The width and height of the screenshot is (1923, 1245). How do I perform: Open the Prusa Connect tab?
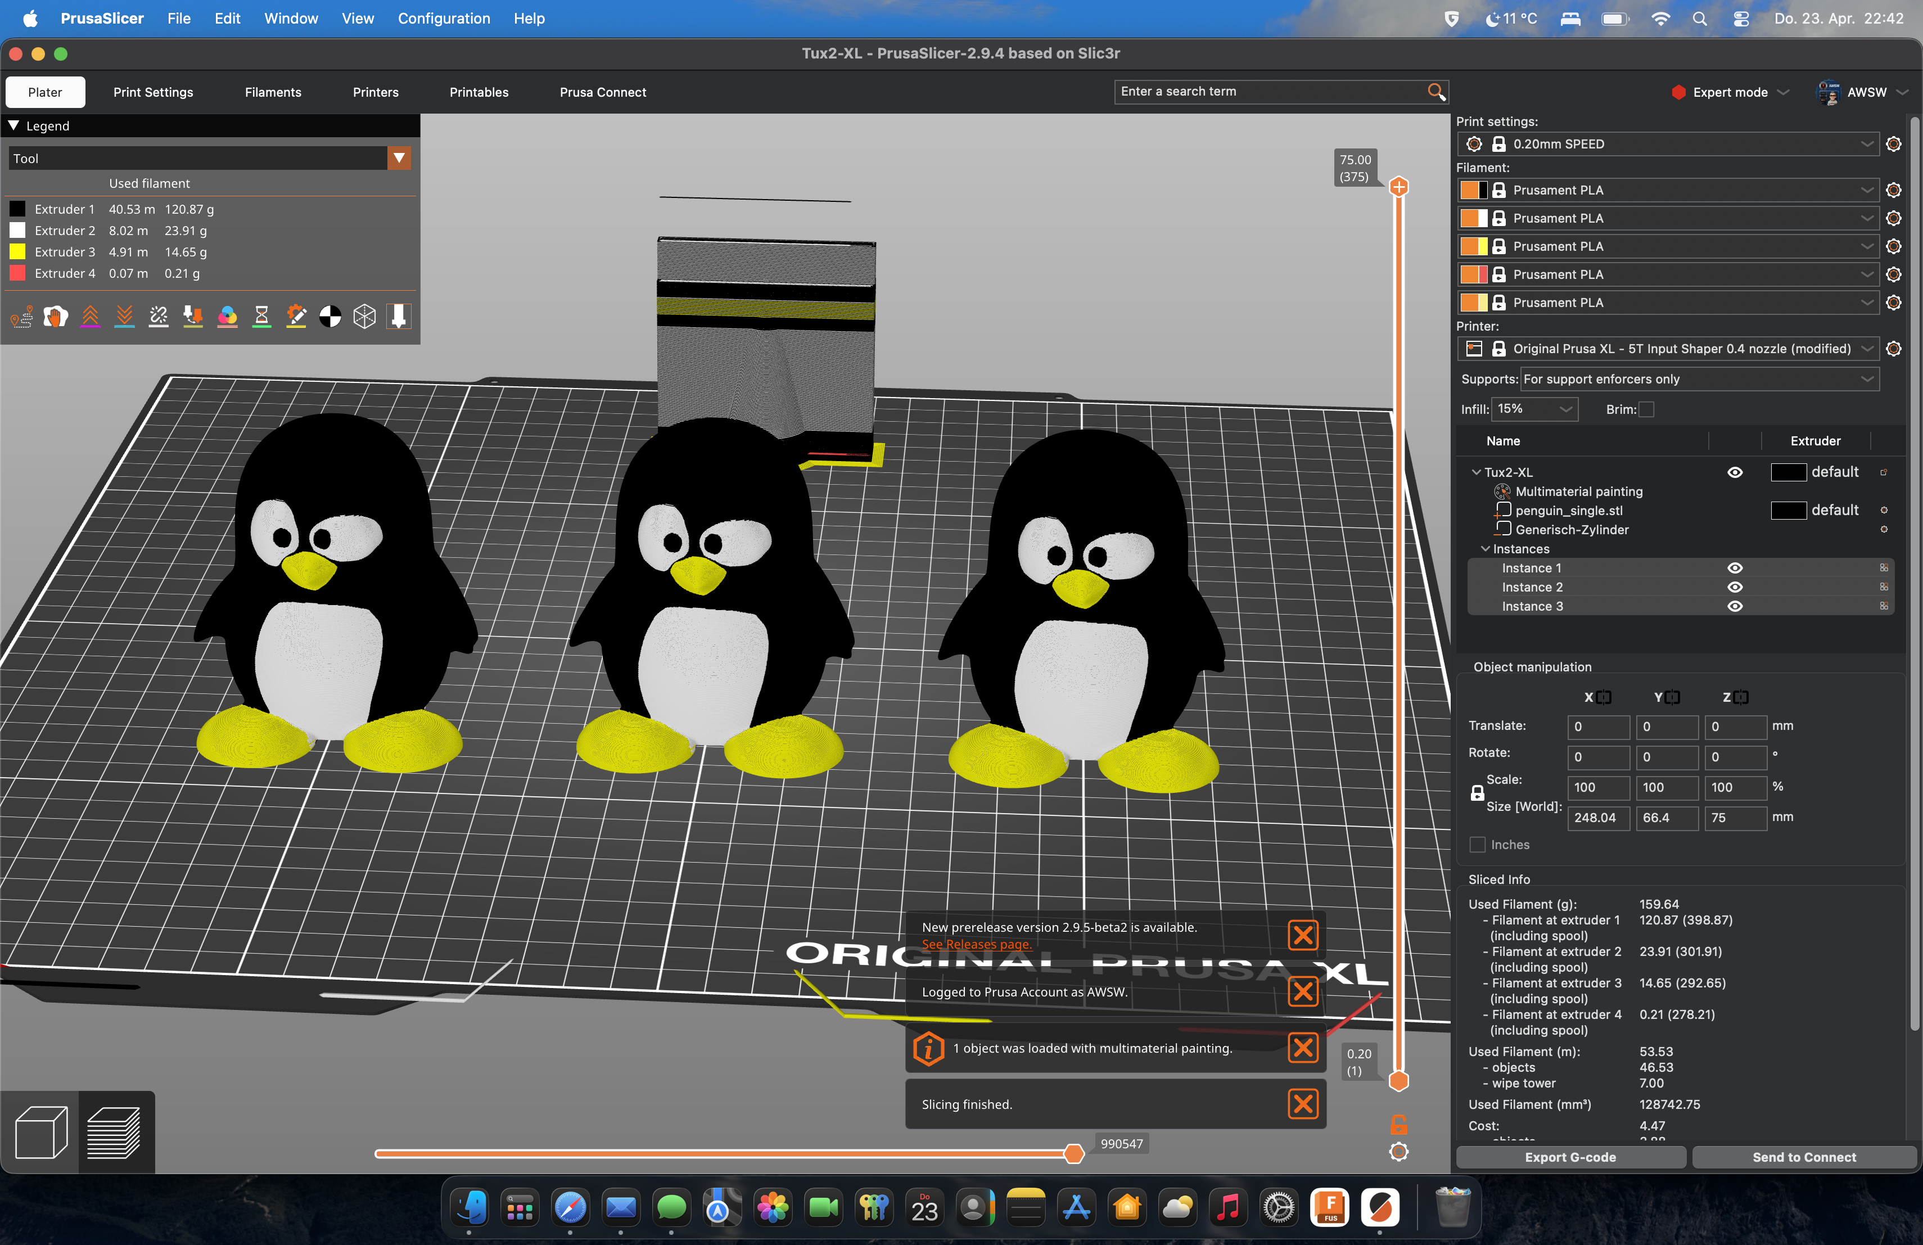[603, 93]
